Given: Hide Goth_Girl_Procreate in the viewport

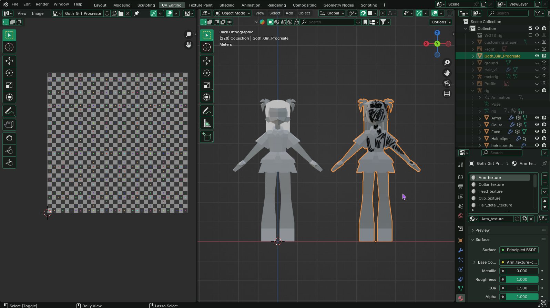Looking at the screenshot, I should tap(537, 56).
